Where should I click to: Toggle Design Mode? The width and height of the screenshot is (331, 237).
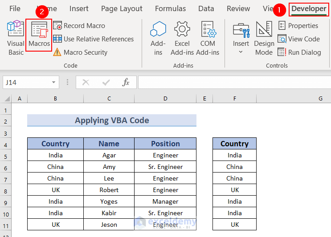point(264,39)
